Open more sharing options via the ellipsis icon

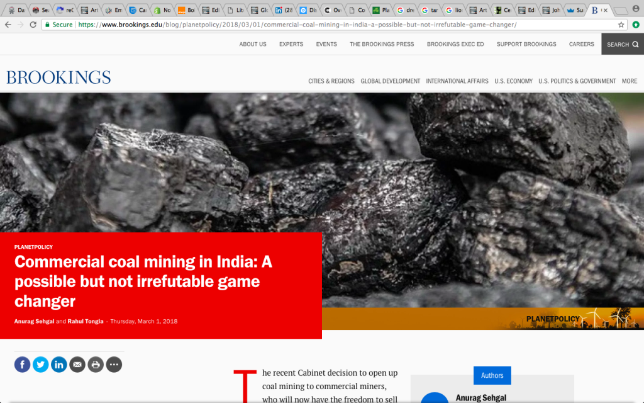[114, 364]
